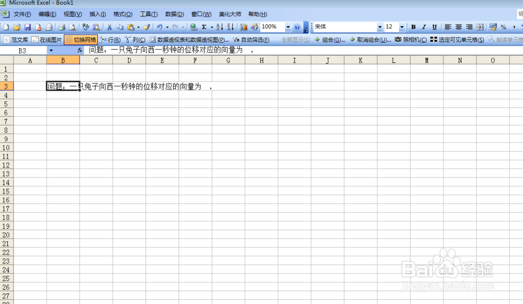Screen dimensions: 523x304
Task: Click the 组合(G) group button
Action: coord(330,40)
